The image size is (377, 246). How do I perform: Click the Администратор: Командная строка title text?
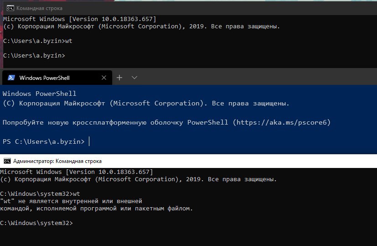tap(57, 161)
